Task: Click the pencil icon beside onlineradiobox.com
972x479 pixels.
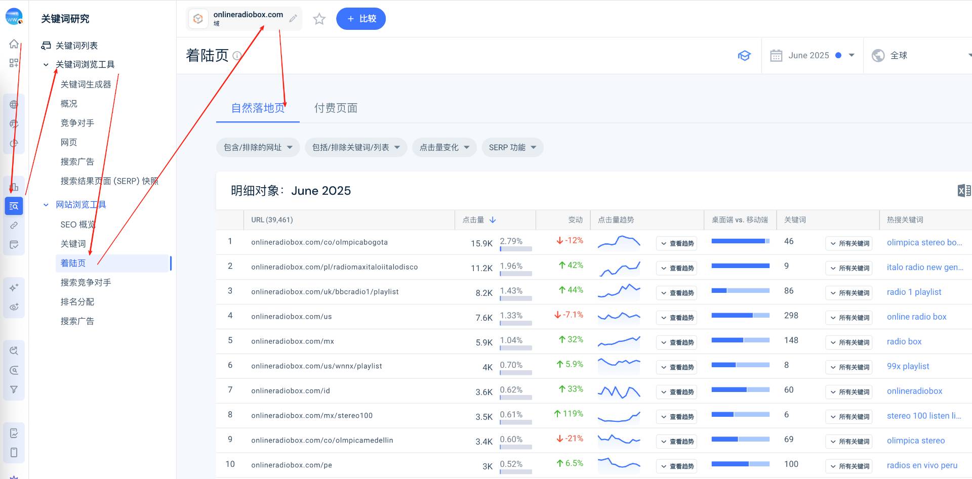Action: [293, 19]
